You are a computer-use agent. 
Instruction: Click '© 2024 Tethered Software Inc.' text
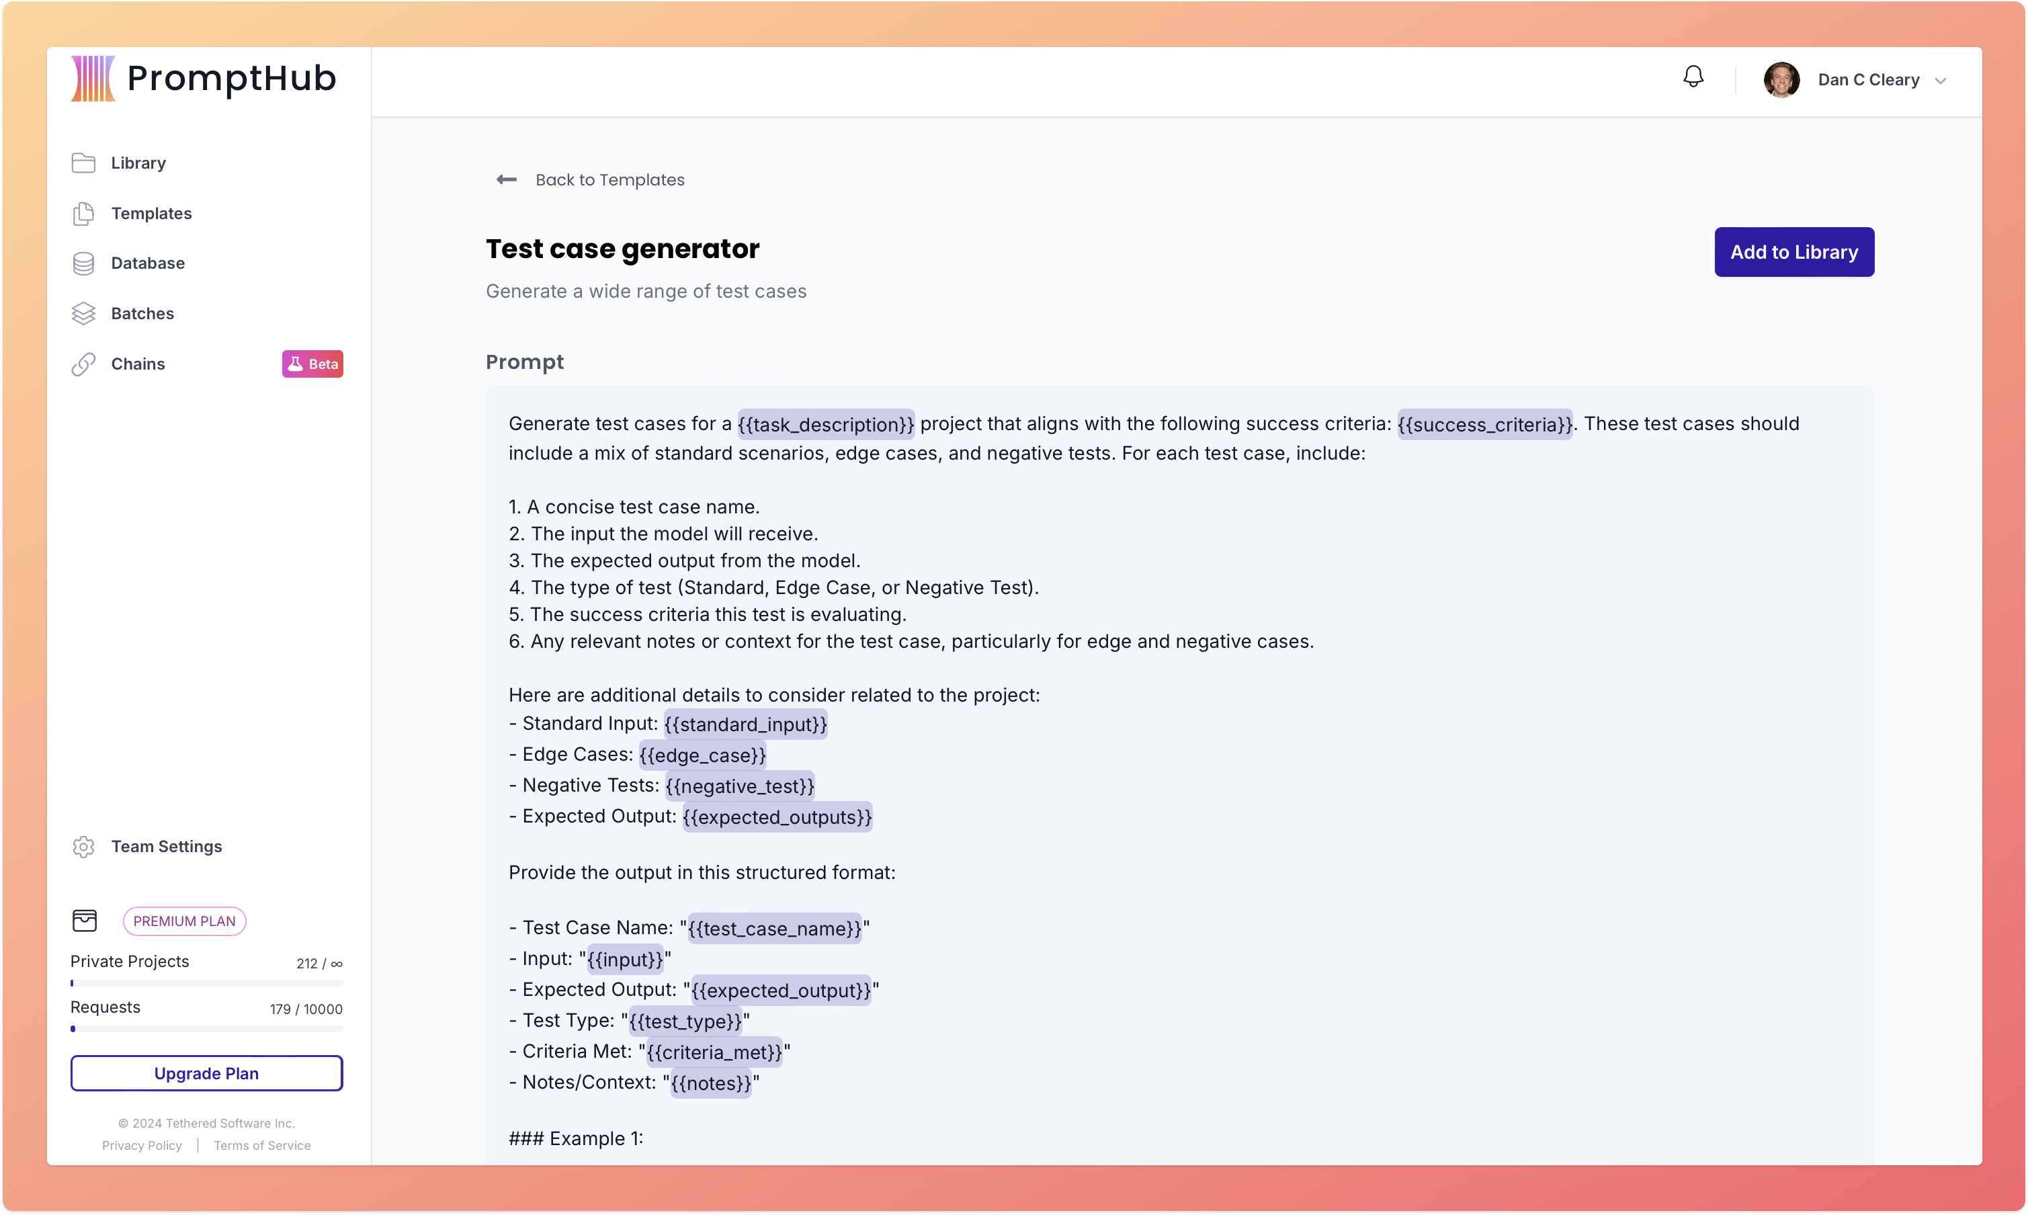coord(206,1124)
